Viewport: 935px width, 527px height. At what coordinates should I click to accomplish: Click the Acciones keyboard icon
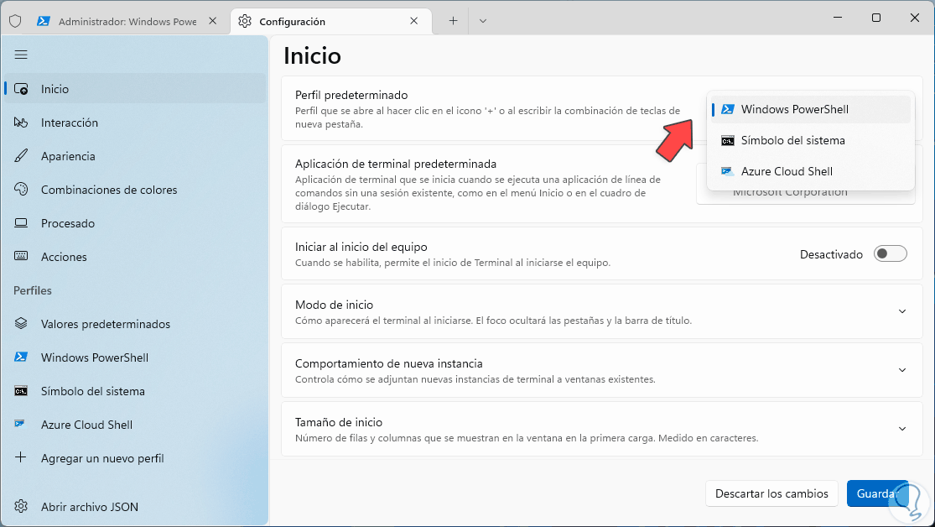[x=21, y=256]
